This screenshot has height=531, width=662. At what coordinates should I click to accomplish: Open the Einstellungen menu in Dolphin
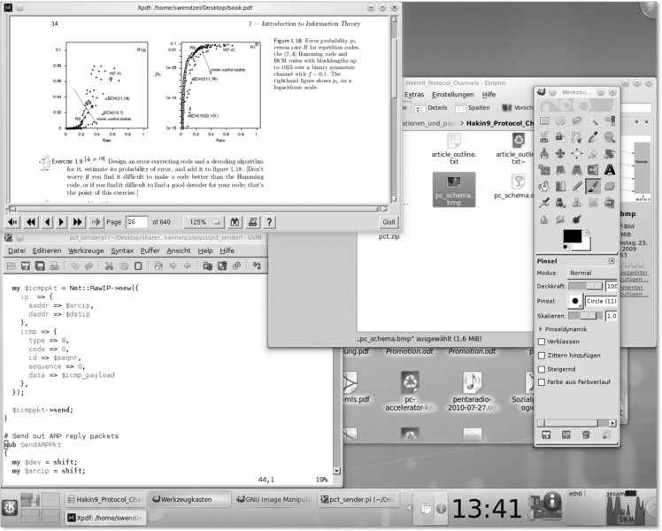click(451, 95)
